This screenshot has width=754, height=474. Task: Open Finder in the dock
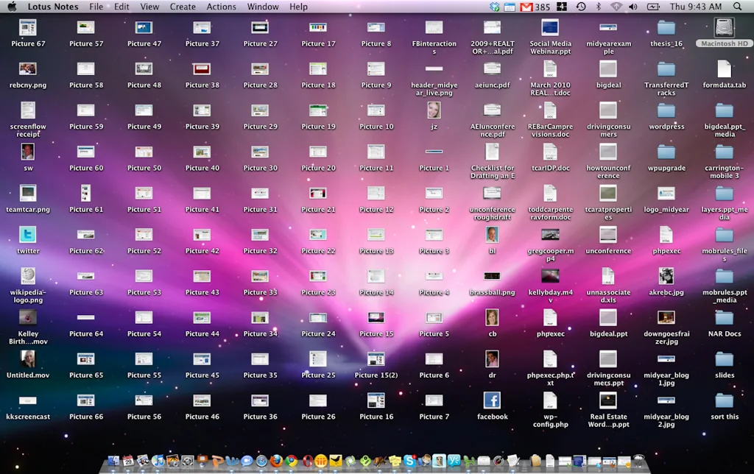113,461
